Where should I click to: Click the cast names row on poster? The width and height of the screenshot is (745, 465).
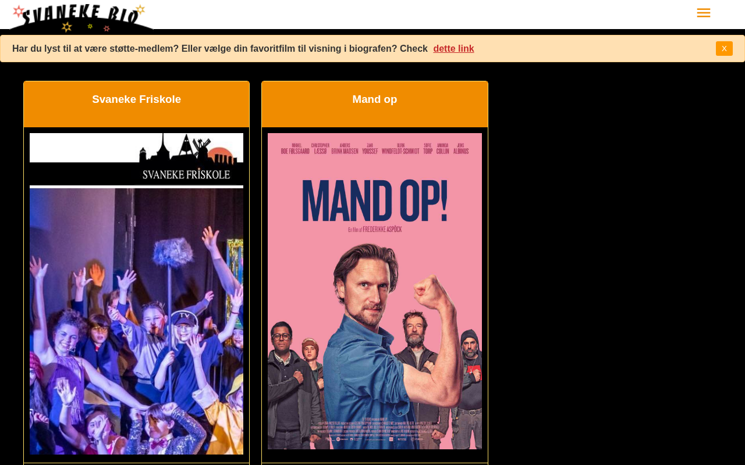tap(375, 148)
